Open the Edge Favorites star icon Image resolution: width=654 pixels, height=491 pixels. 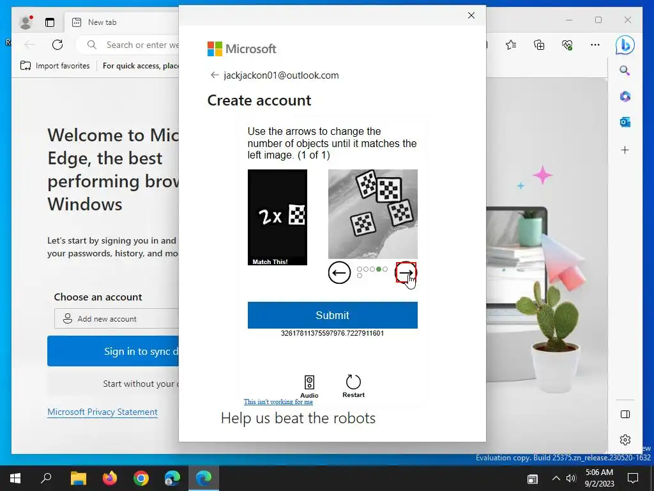pos(511,45)
